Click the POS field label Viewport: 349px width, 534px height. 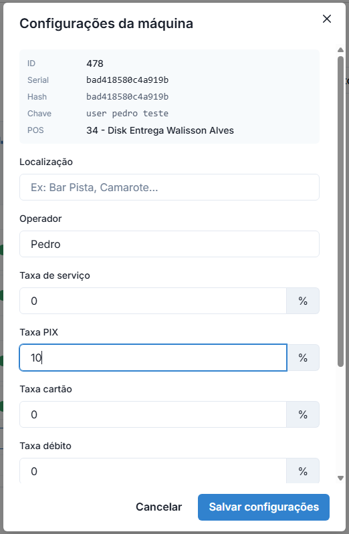tap(35, 130)
